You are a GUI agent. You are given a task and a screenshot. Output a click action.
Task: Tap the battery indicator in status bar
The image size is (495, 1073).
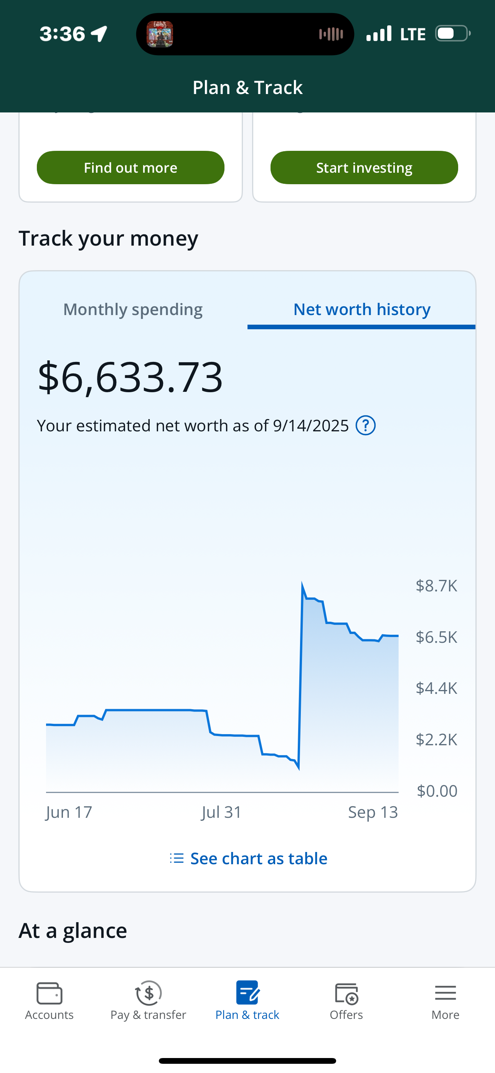point(452,34)
